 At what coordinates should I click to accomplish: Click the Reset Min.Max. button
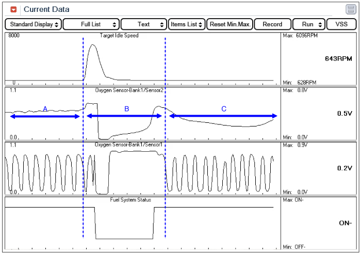[230, 24]
